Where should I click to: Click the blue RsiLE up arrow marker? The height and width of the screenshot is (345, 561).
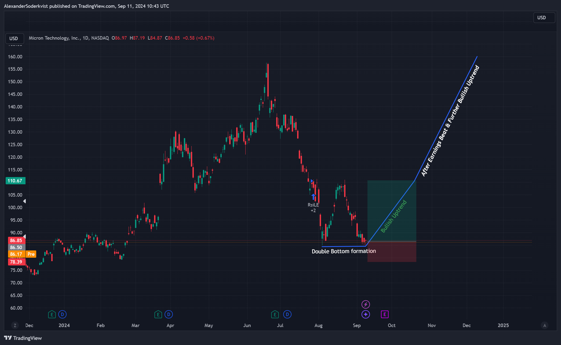(313, 197)
